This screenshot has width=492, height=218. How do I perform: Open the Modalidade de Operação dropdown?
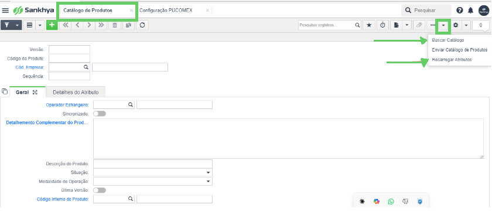coord(153,182)
